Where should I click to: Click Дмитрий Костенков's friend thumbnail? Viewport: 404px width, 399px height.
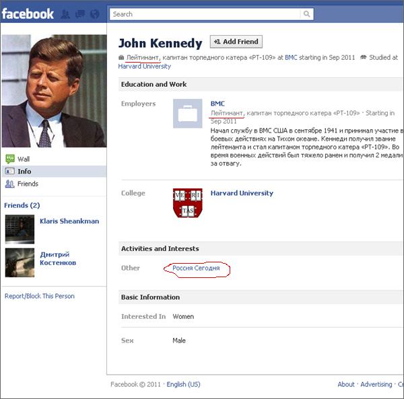(20, 262)
